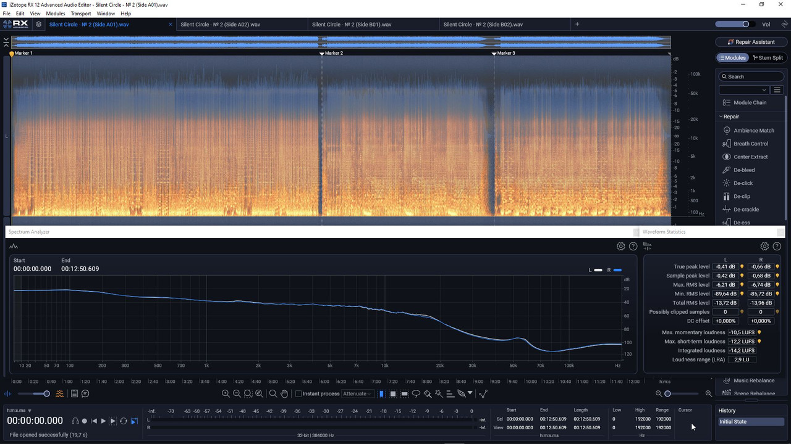Open Waveform Statistics help
791x444 pixels.
(777, 246)
